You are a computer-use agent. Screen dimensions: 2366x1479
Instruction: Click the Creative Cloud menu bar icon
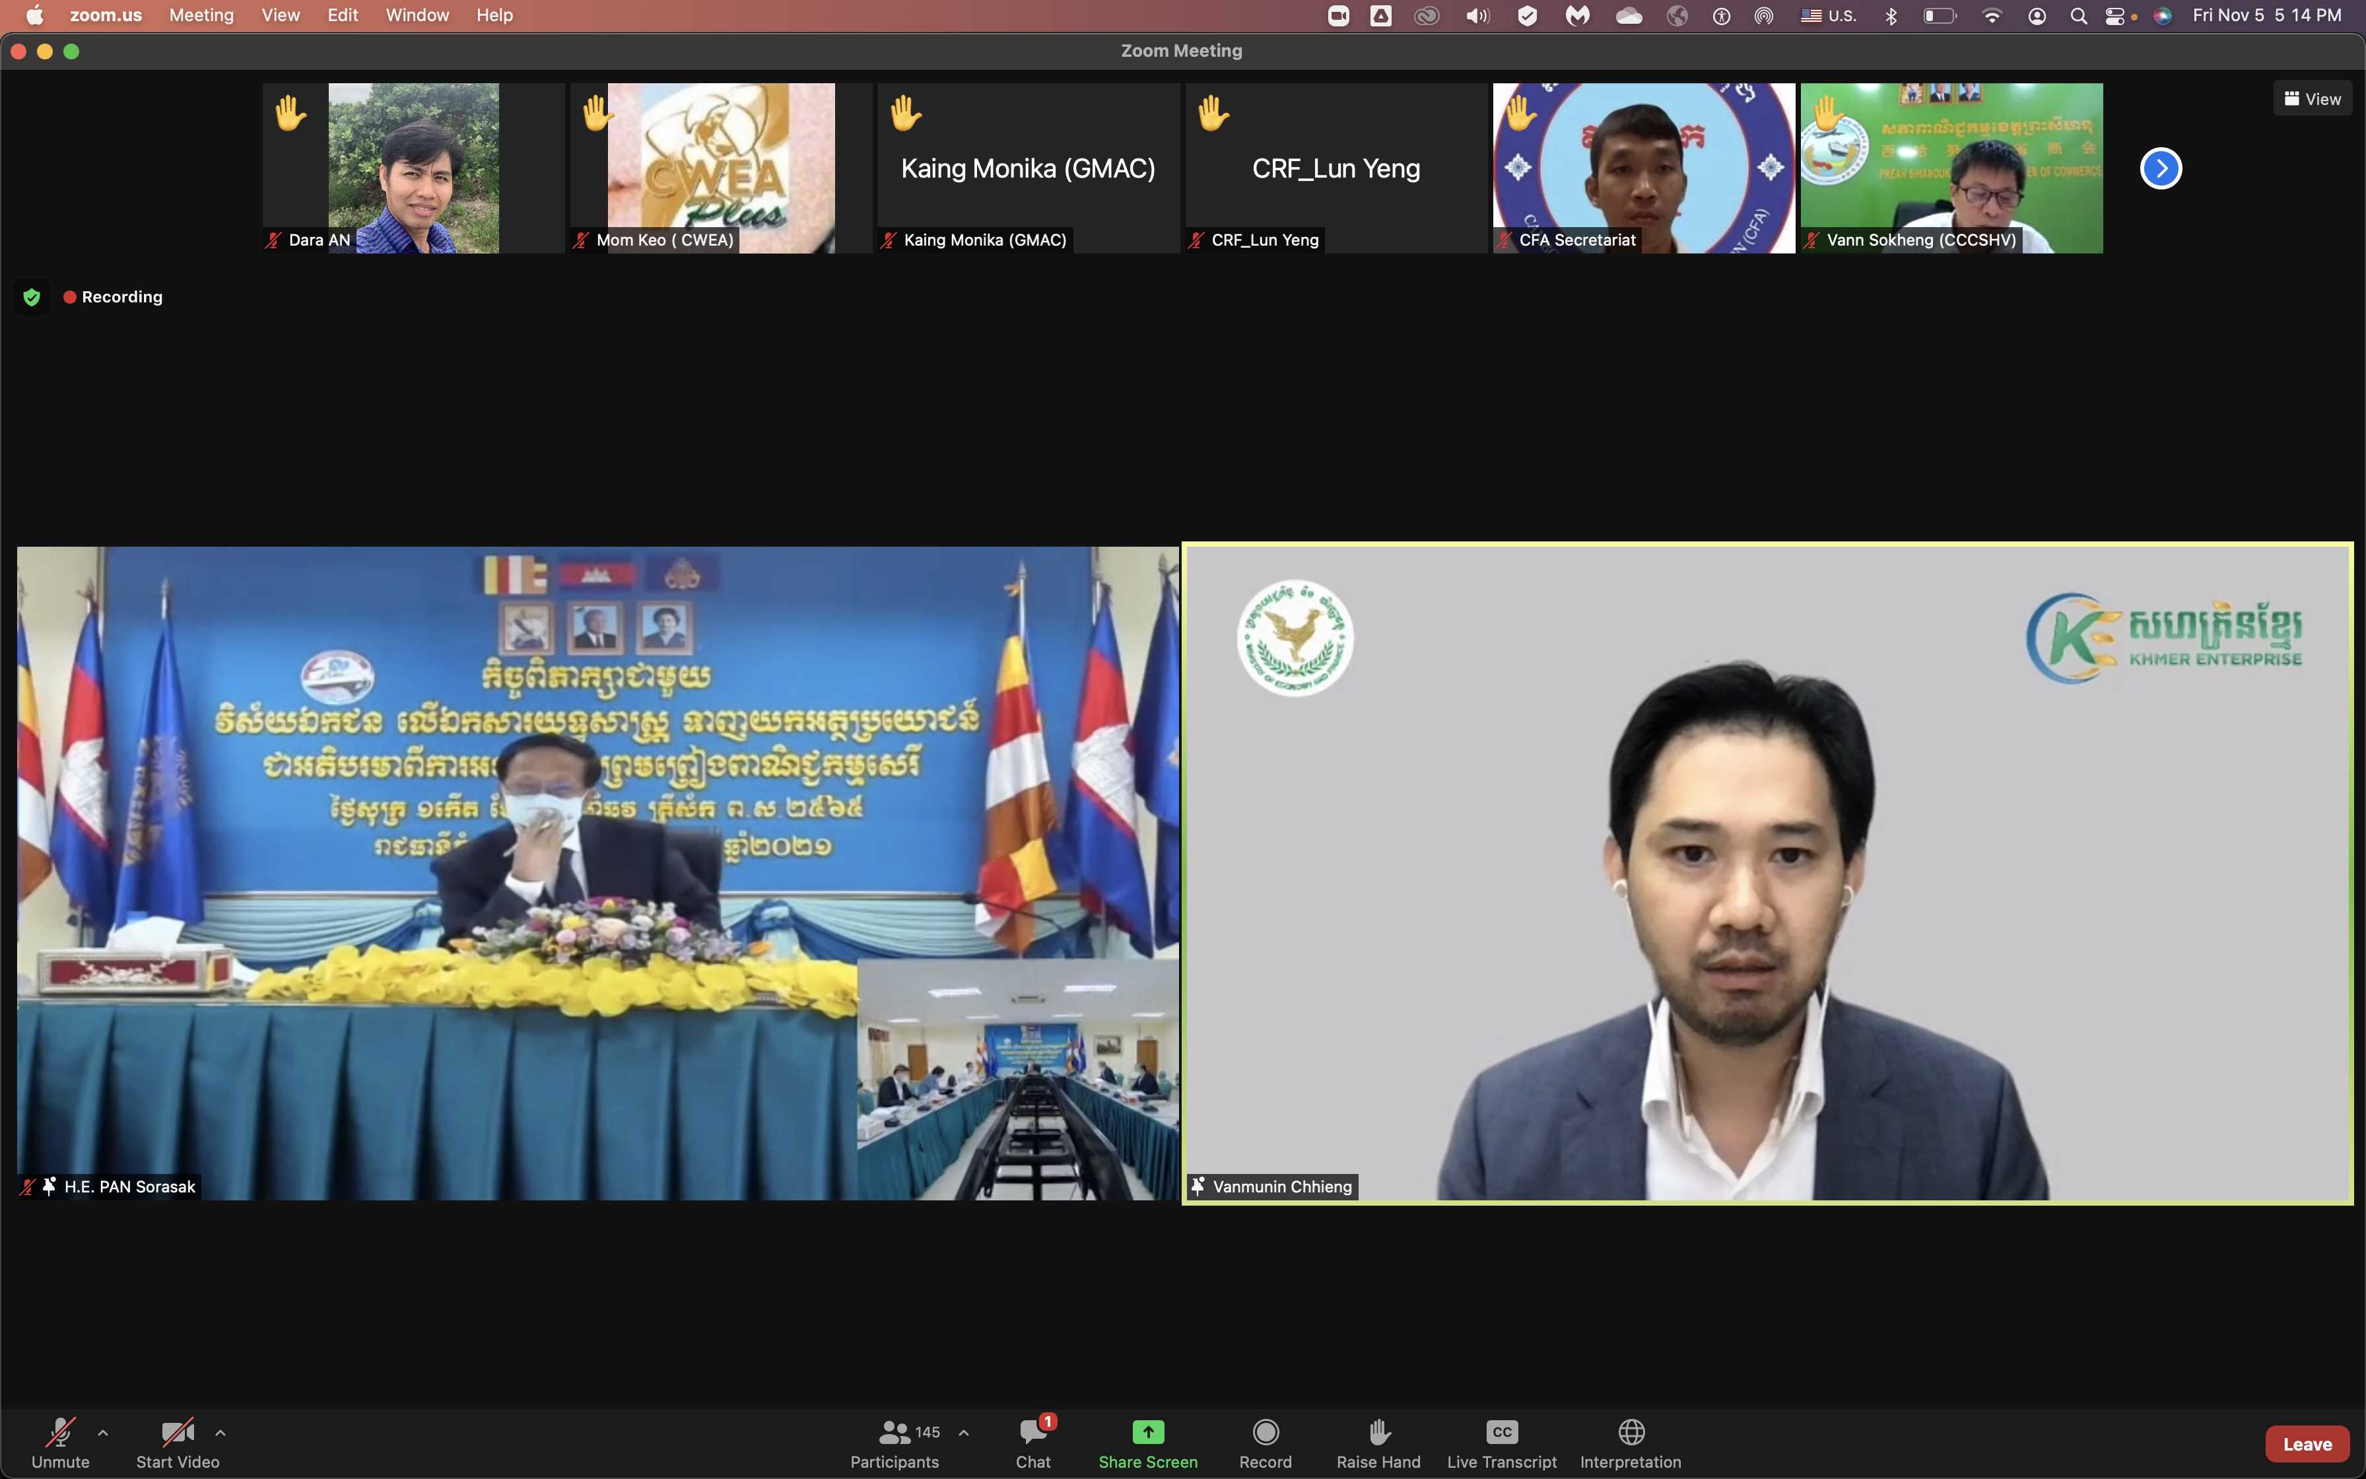click(1427, 16)
